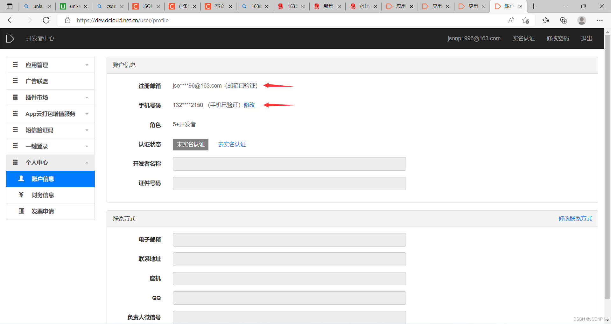The width and height of the screenshot is (611, 324).
Task: Add this page to favorites star icon
Action: click(x=525, y=20)
